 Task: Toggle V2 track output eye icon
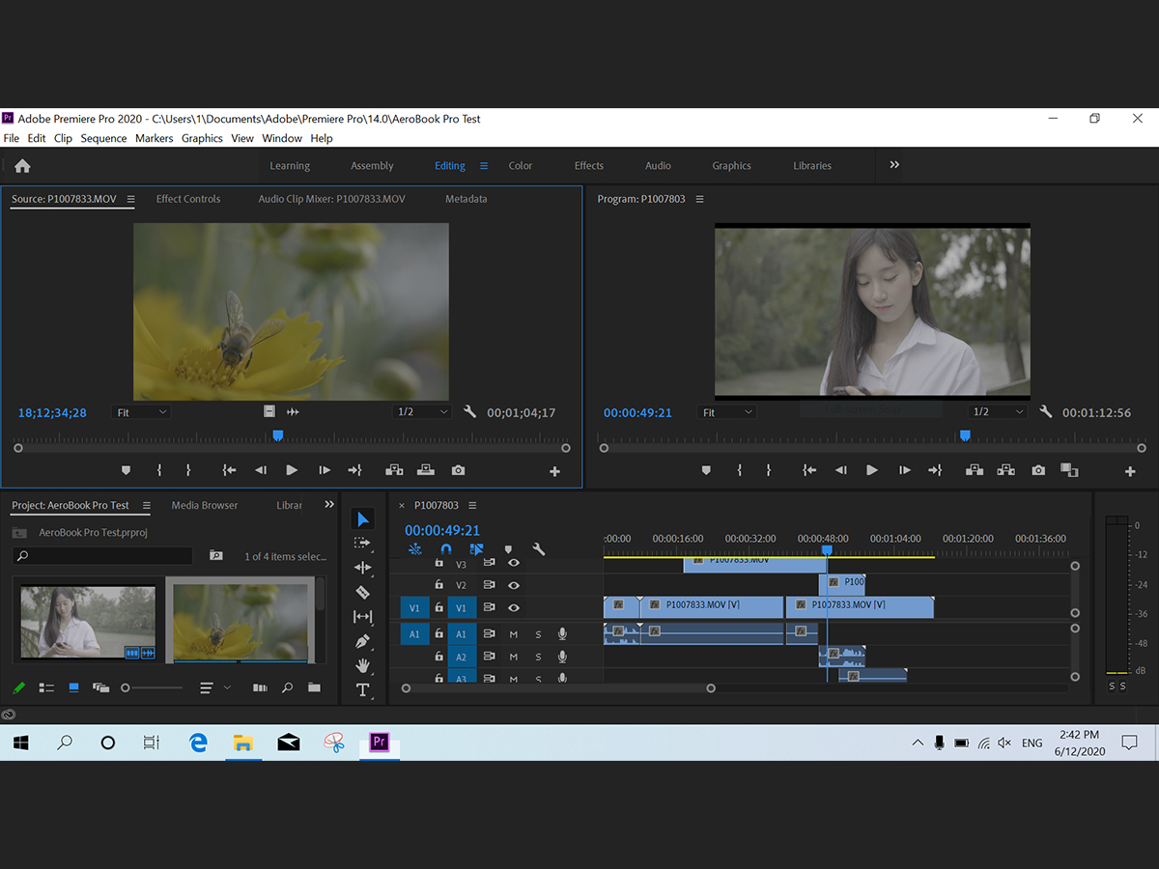(x=514, y=585)
